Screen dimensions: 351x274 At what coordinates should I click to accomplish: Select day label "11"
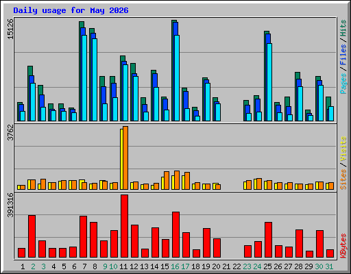[x=123, y=266]
